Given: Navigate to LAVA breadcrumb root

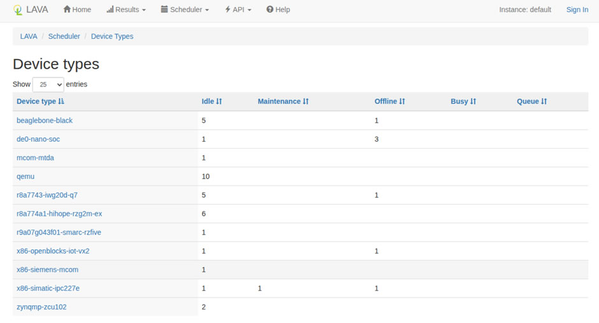Looking at the screenshot, I should pyautogui.click(x=29, y=36).
